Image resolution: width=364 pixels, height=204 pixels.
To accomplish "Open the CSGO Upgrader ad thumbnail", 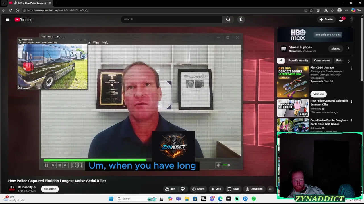I will click(293, 82).
